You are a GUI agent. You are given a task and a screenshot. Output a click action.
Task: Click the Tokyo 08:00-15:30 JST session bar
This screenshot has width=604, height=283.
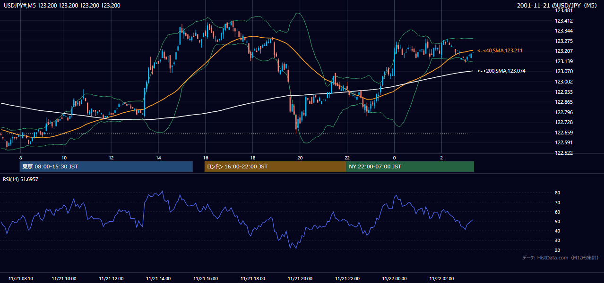click(x=106, y=166)
